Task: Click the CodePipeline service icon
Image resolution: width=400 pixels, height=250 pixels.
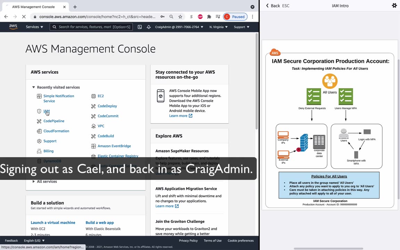Action: [39, 121]
